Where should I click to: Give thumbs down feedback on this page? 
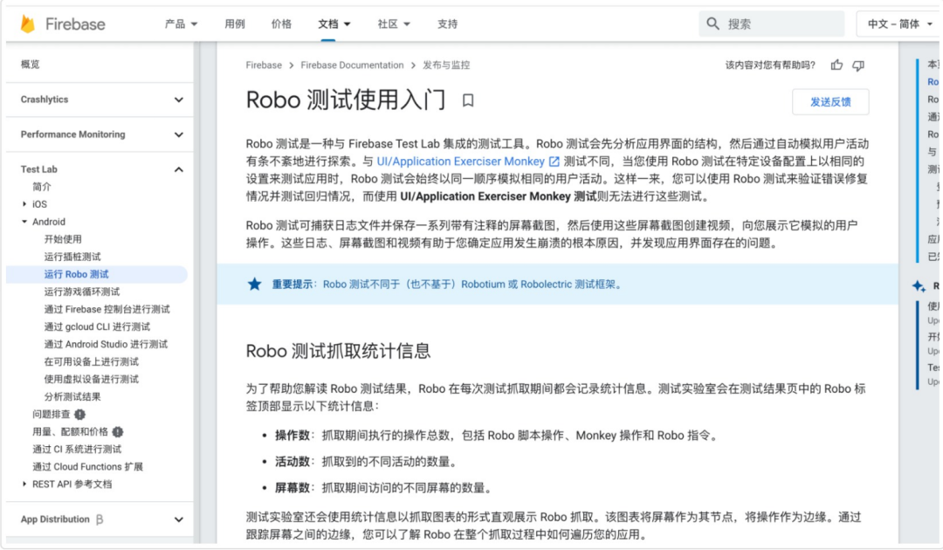click(859, 66)
